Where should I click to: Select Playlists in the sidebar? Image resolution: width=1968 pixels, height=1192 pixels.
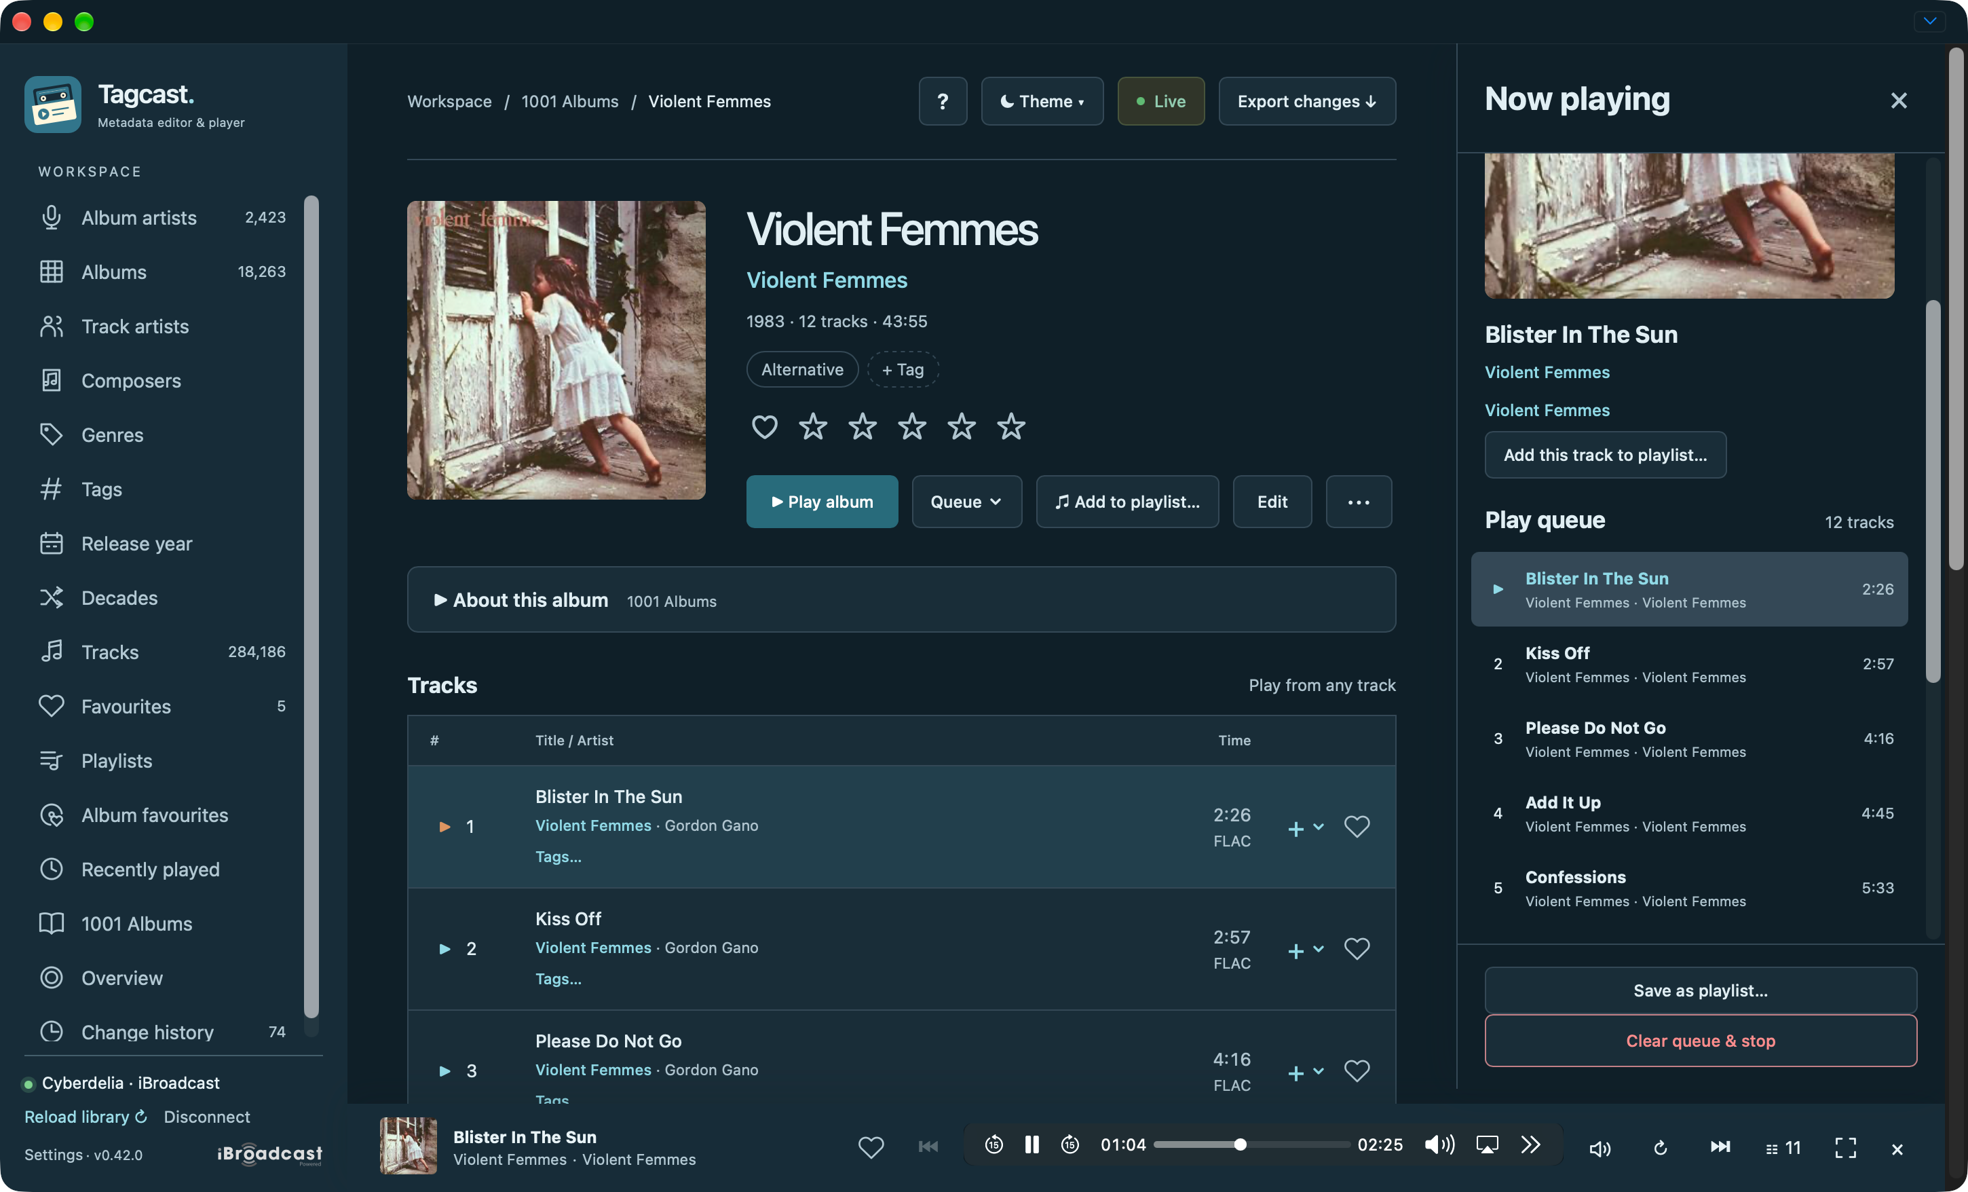click(162, 760)
